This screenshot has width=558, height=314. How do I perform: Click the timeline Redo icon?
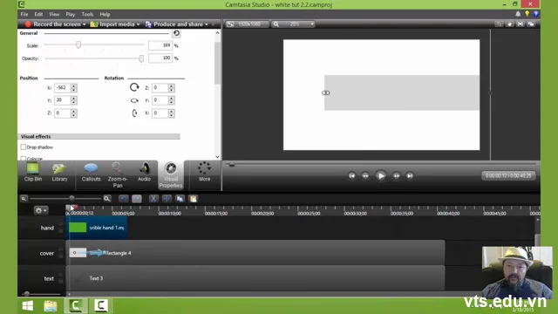(137, 199)
